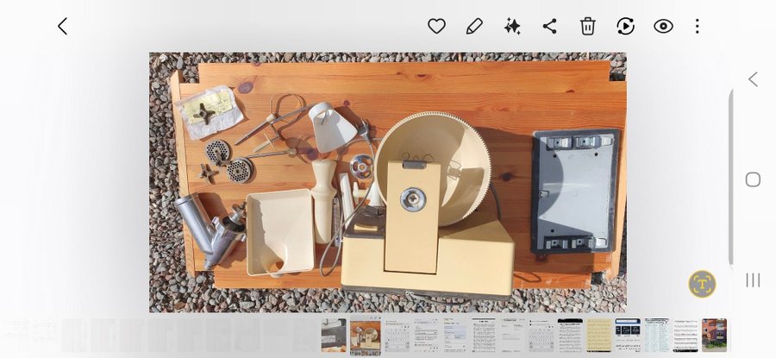Tap the gray edge panel handle
Viewport: 776px width, 358px height.
(730, 177)
